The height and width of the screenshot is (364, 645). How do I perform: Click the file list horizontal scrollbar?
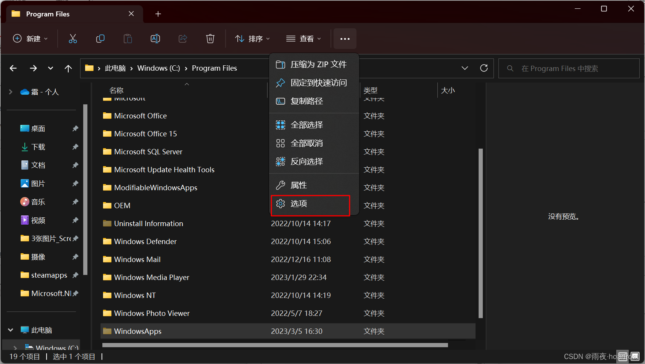pos(275,345)
